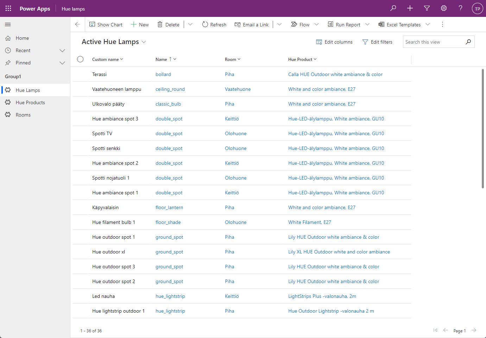The height and width of the screenshot is (338, 486).
Task: Click the search magnifier in the top bar
Action: point(393,8)
